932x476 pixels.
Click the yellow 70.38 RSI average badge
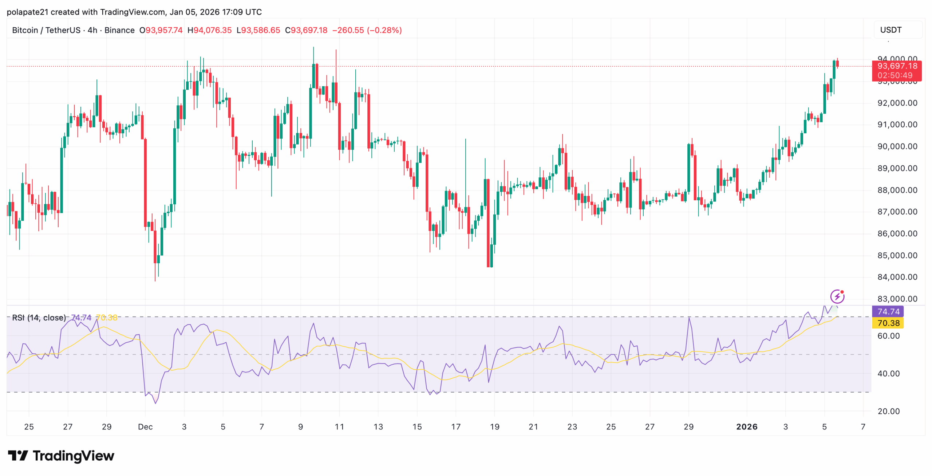point(889,323)
